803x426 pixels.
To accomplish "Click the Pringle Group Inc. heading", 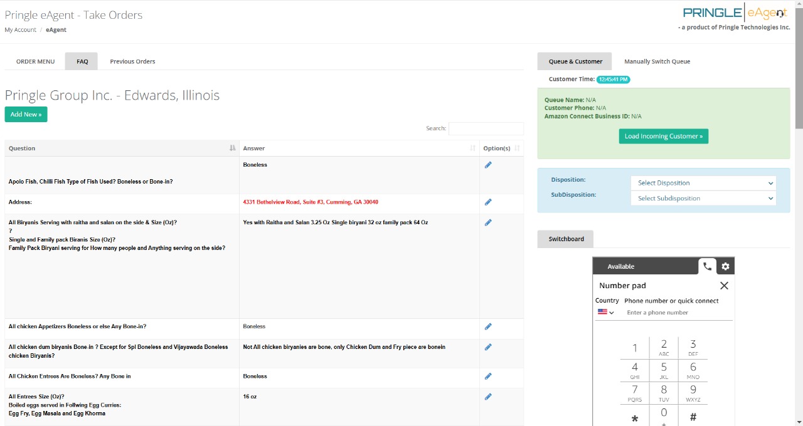I will coord(112,95).
